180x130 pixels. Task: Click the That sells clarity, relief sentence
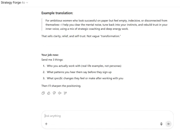tap(81, 36)
